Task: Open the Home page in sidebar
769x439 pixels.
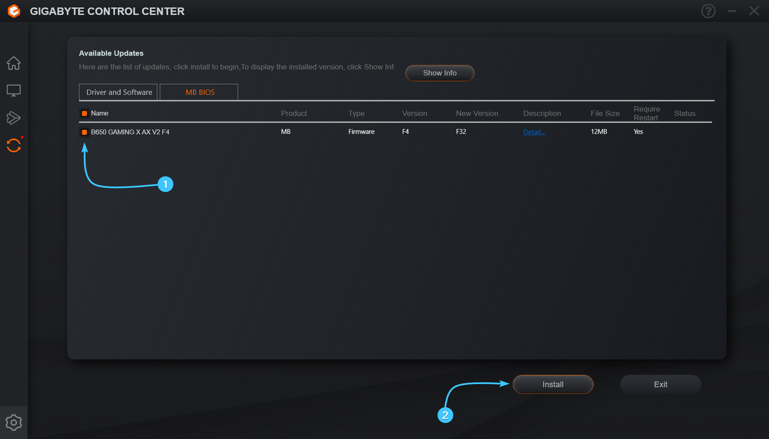Action: tap(14, 63)
